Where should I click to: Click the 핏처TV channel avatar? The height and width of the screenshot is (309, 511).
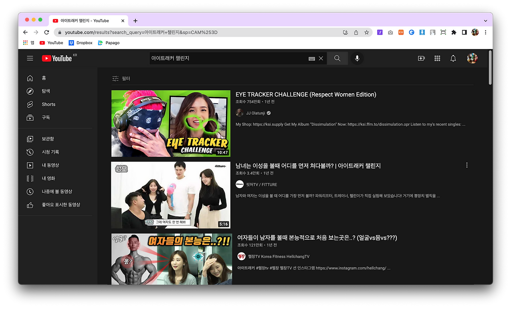[x=240, y=184]
